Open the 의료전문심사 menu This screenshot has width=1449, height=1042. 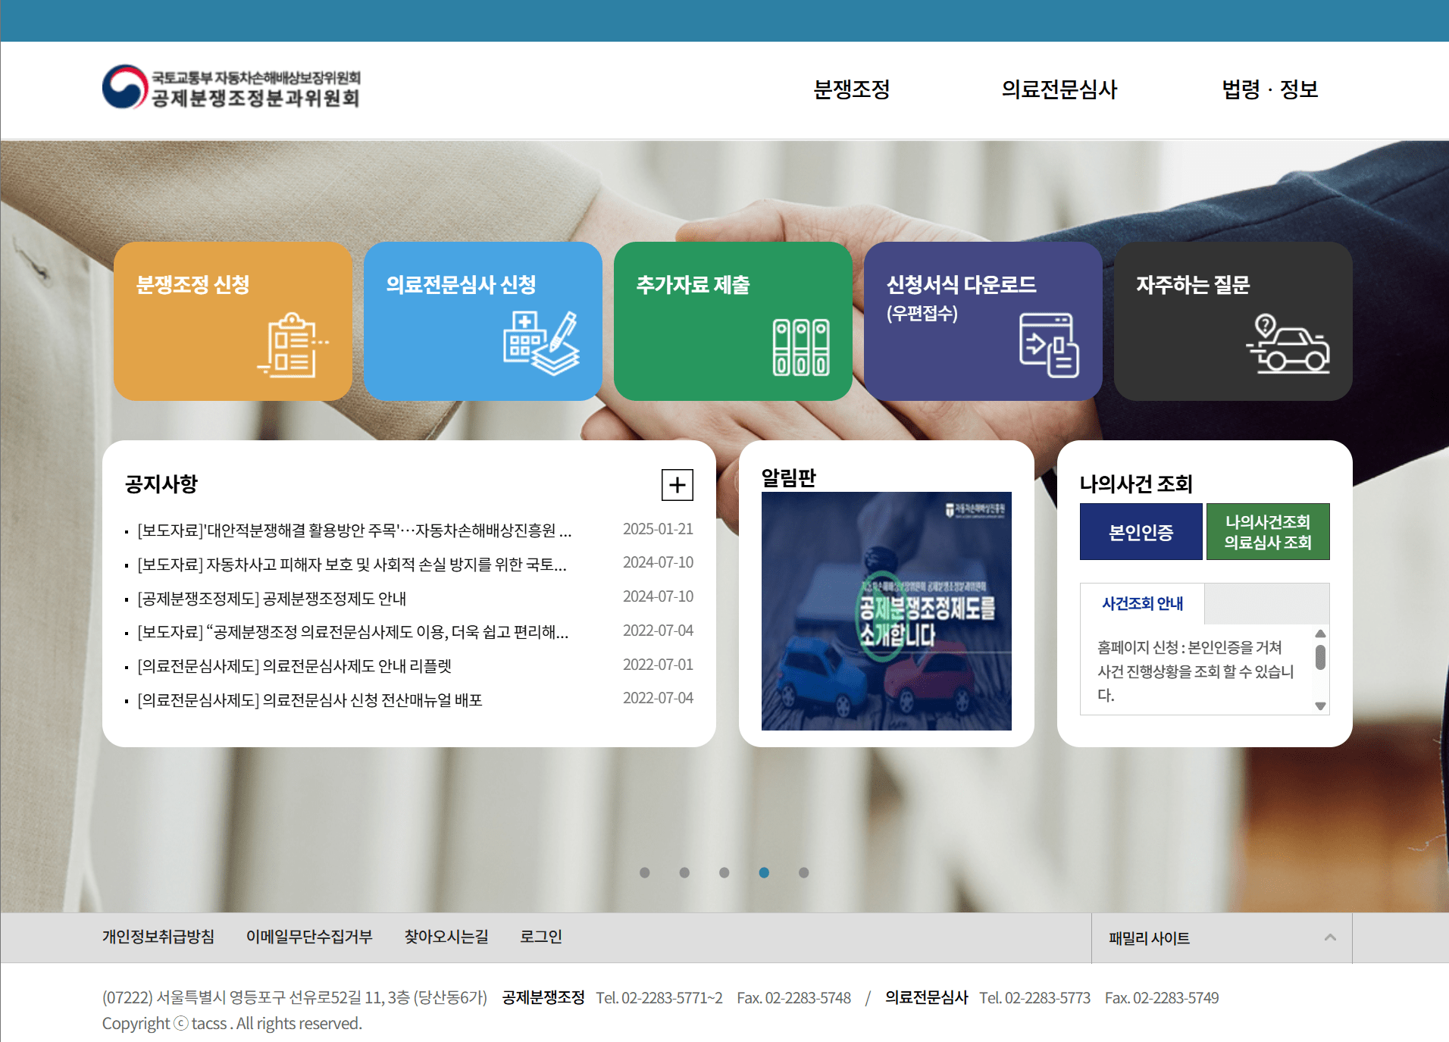pyautogui.click(x=1059, y=89)
